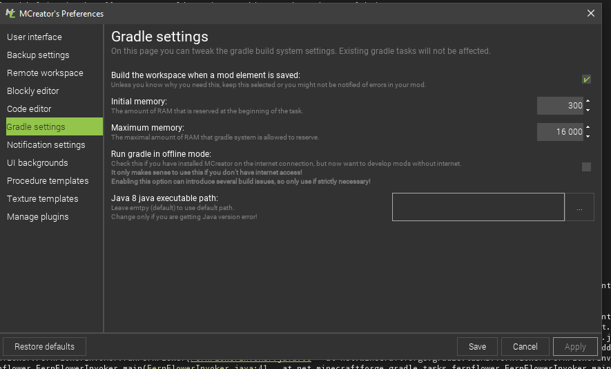This screenshot has height=369, width=611.
Task: Click the Initial memory value field
Action: click(560, 106)
